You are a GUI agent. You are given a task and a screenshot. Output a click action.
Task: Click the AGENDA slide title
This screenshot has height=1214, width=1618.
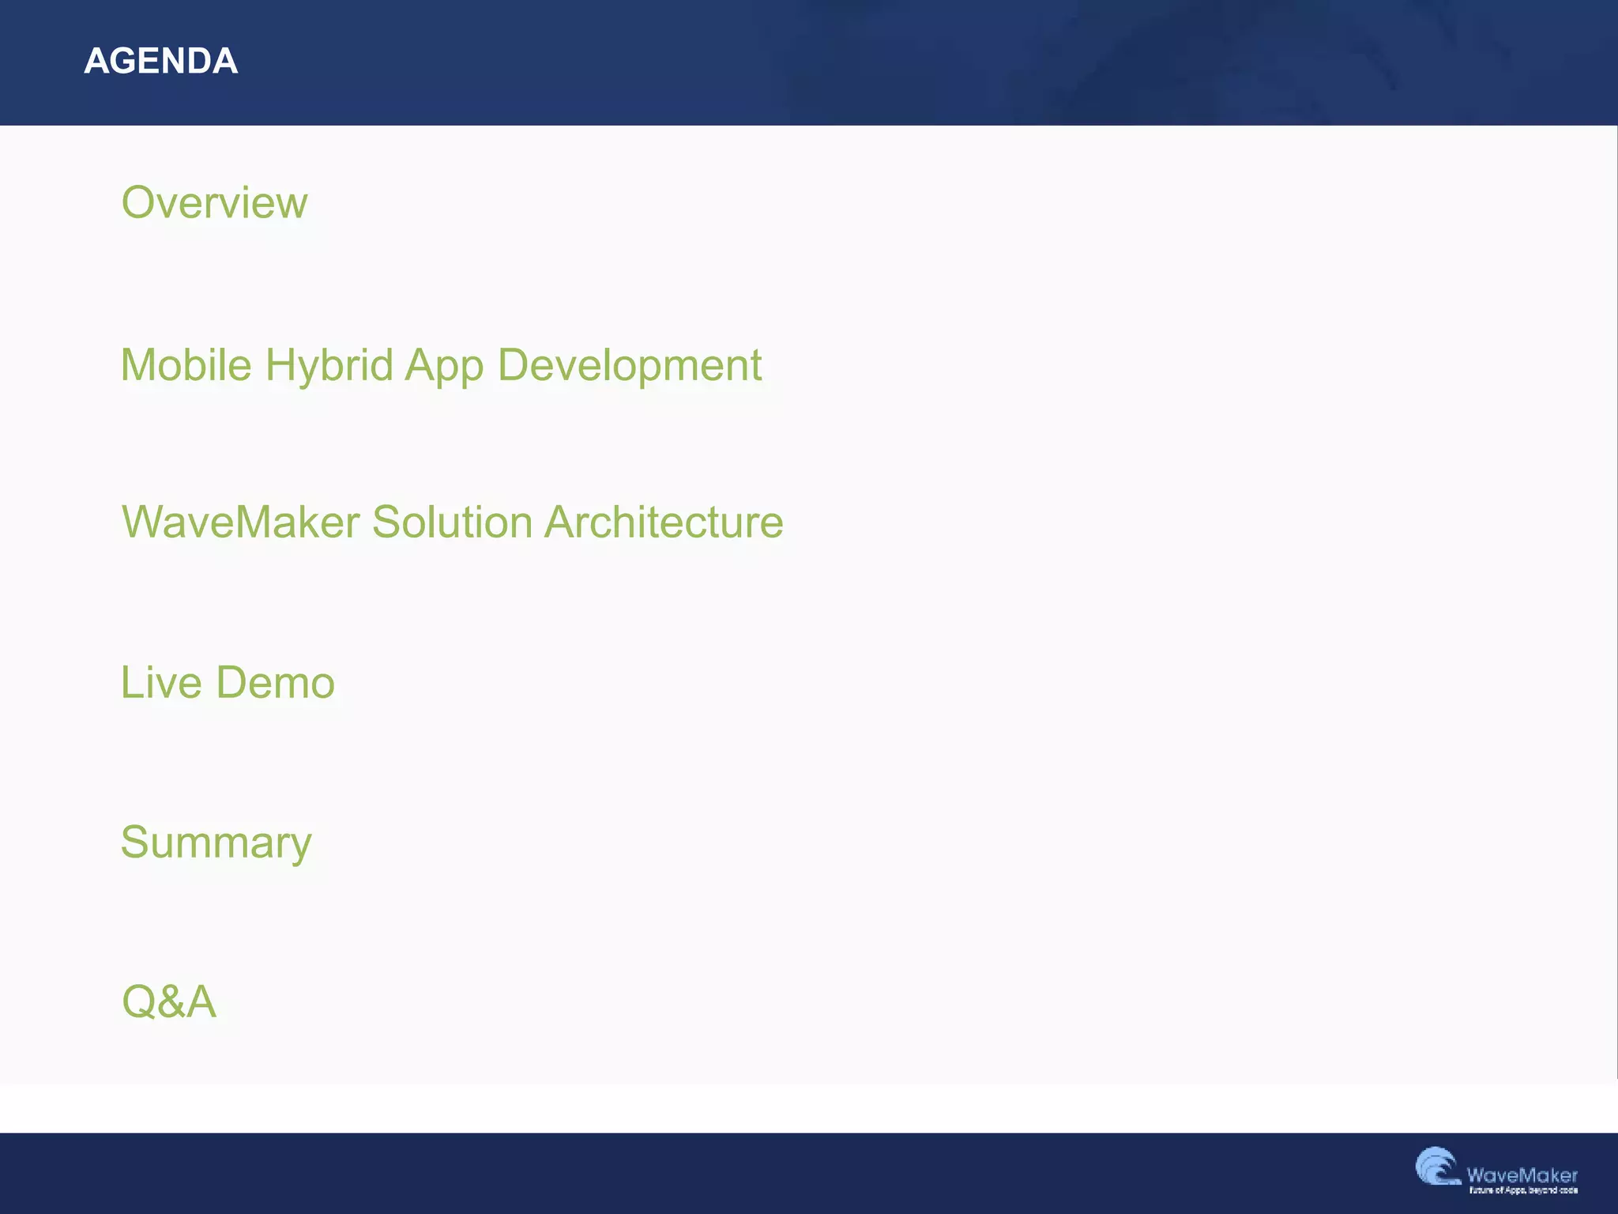(160, 61)
